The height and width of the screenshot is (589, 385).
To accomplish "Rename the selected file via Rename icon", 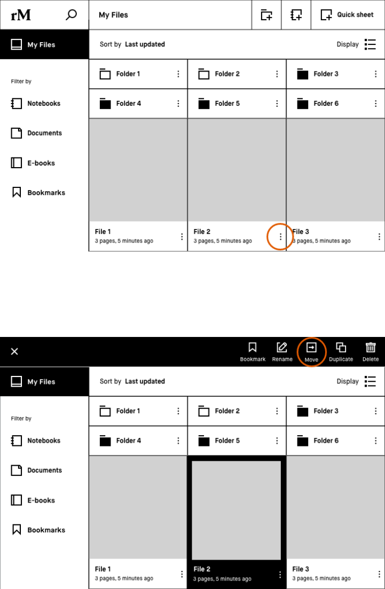I will [x=282, y=352].
